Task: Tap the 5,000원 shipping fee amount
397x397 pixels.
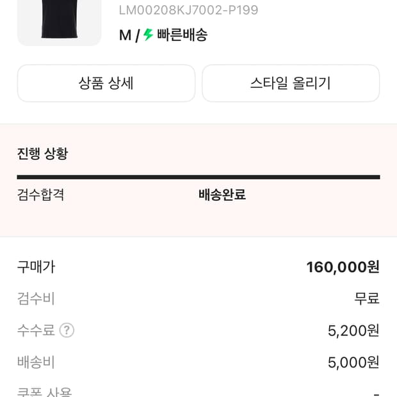Action: click(x=353, y=362)
